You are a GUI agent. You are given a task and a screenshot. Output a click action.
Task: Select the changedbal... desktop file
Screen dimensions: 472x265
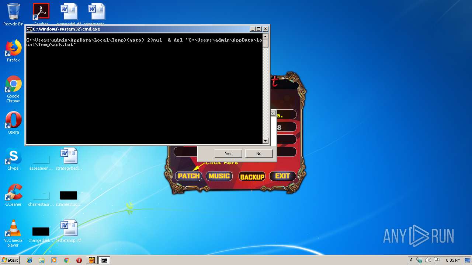tap(41, 234)
